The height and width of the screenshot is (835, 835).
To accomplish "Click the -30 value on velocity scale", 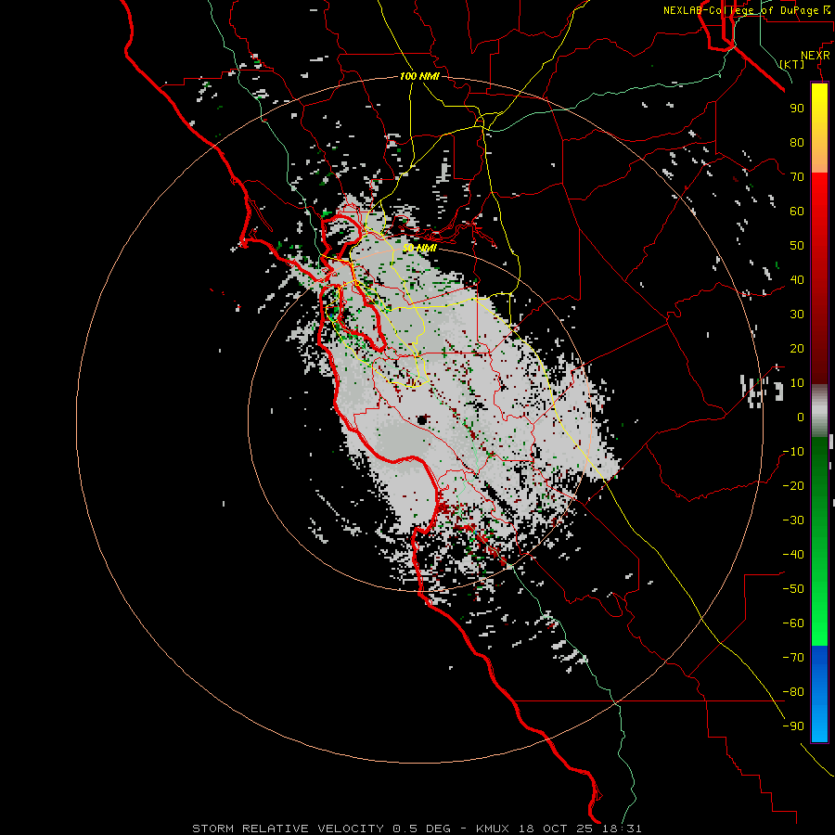I will click(793, 520).
